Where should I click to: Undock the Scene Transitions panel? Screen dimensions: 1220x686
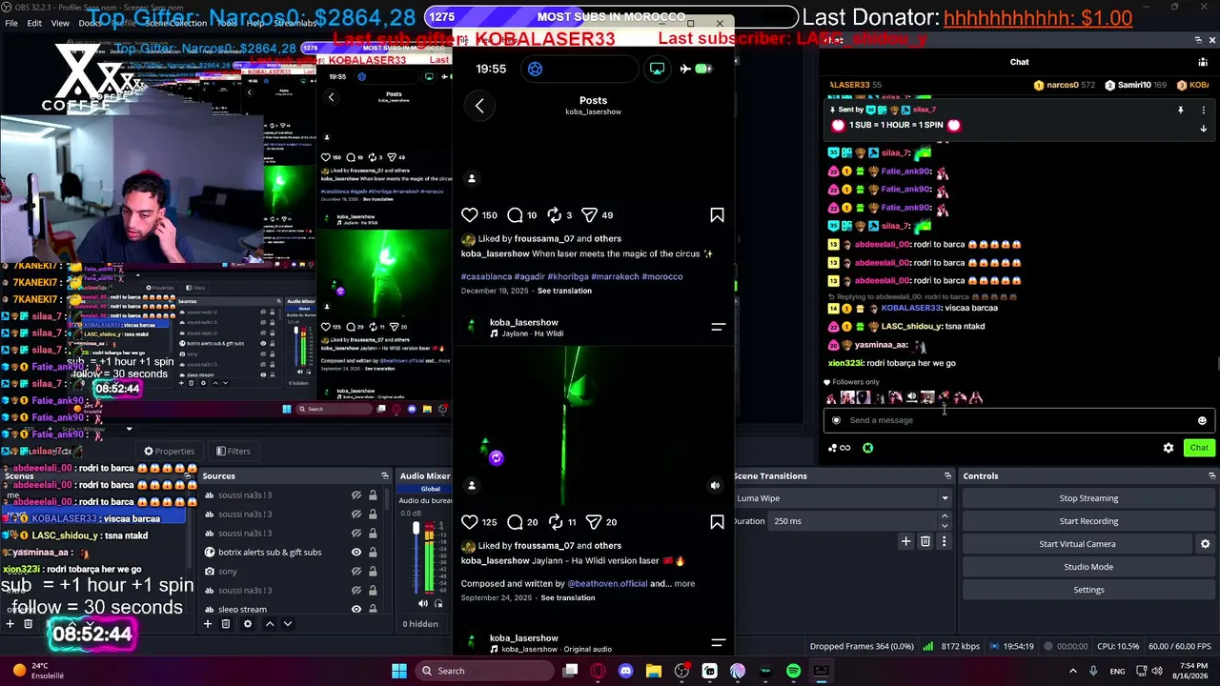(947, 475)
